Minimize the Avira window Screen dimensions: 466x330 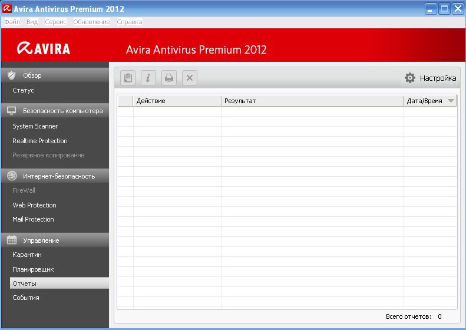pyautogui.click(x=430, y=9)
